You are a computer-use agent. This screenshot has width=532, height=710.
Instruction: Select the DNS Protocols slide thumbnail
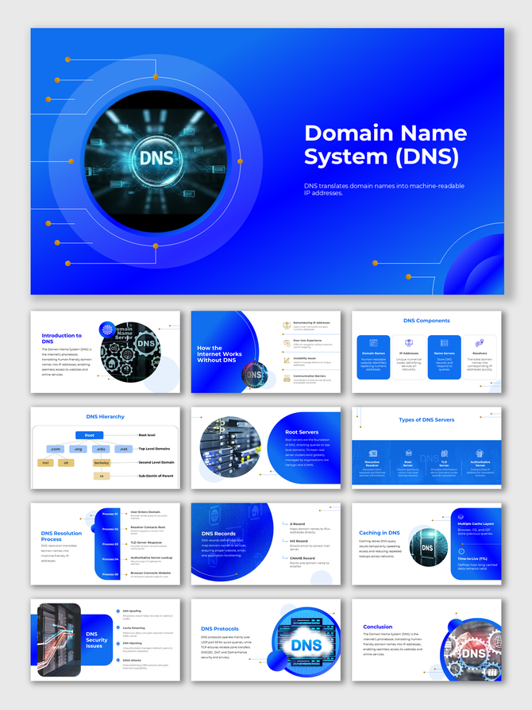click(x=266, y=640)
